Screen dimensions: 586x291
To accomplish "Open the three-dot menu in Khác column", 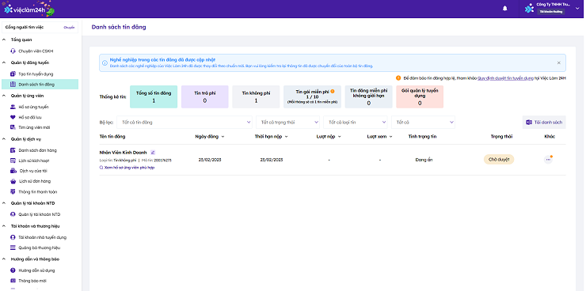I will click(548, 159).
